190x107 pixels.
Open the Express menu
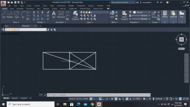[91, 6]
